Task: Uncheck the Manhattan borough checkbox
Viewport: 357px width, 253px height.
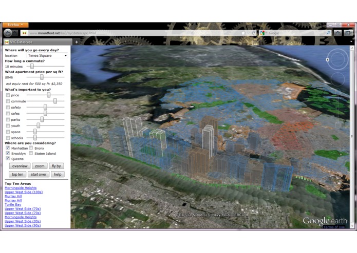Action: (8, 148)
